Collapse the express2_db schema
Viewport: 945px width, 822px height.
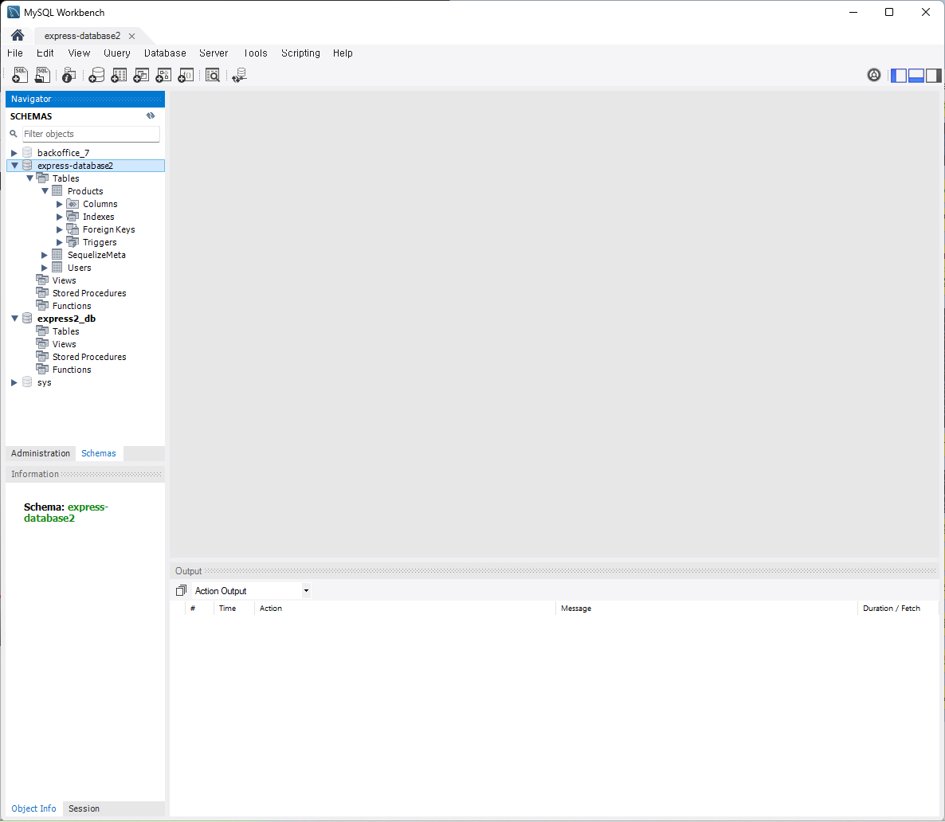click(x=14, y=319)
